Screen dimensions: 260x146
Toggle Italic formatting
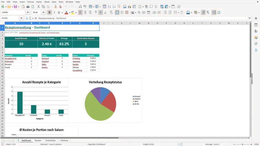click(x=54, y=12)
